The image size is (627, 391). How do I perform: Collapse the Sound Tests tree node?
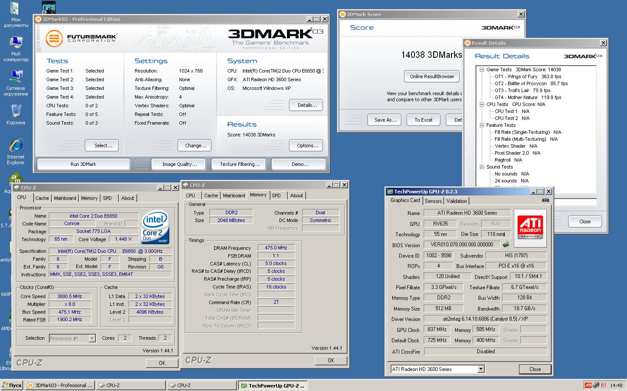pyautogui.click(x=482, y=167)
